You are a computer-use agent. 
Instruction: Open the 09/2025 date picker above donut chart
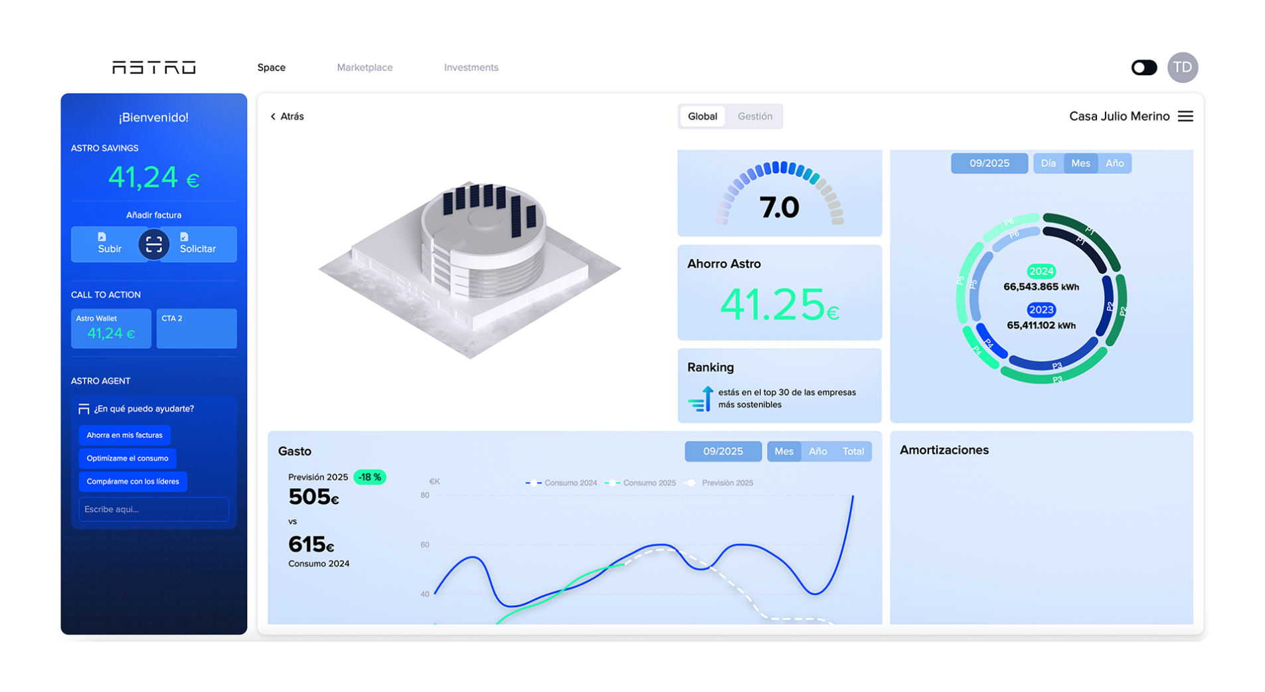tap(989, 163)
